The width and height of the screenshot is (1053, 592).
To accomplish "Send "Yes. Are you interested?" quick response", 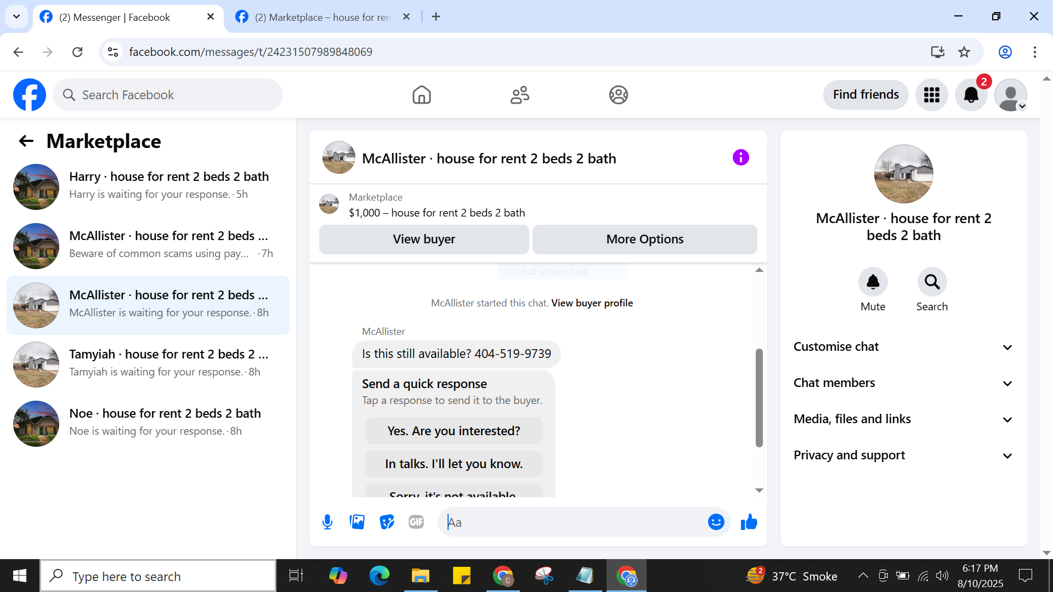I will (x=454, y=431).
